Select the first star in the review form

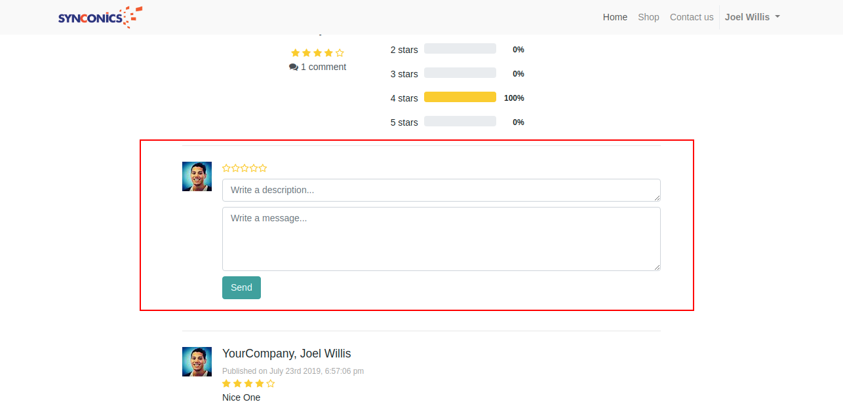click(x=227, y=168)
